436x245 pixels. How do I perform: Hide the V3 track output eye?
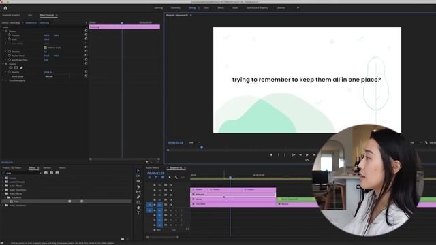pyautogui.click(x=171, y=195)
